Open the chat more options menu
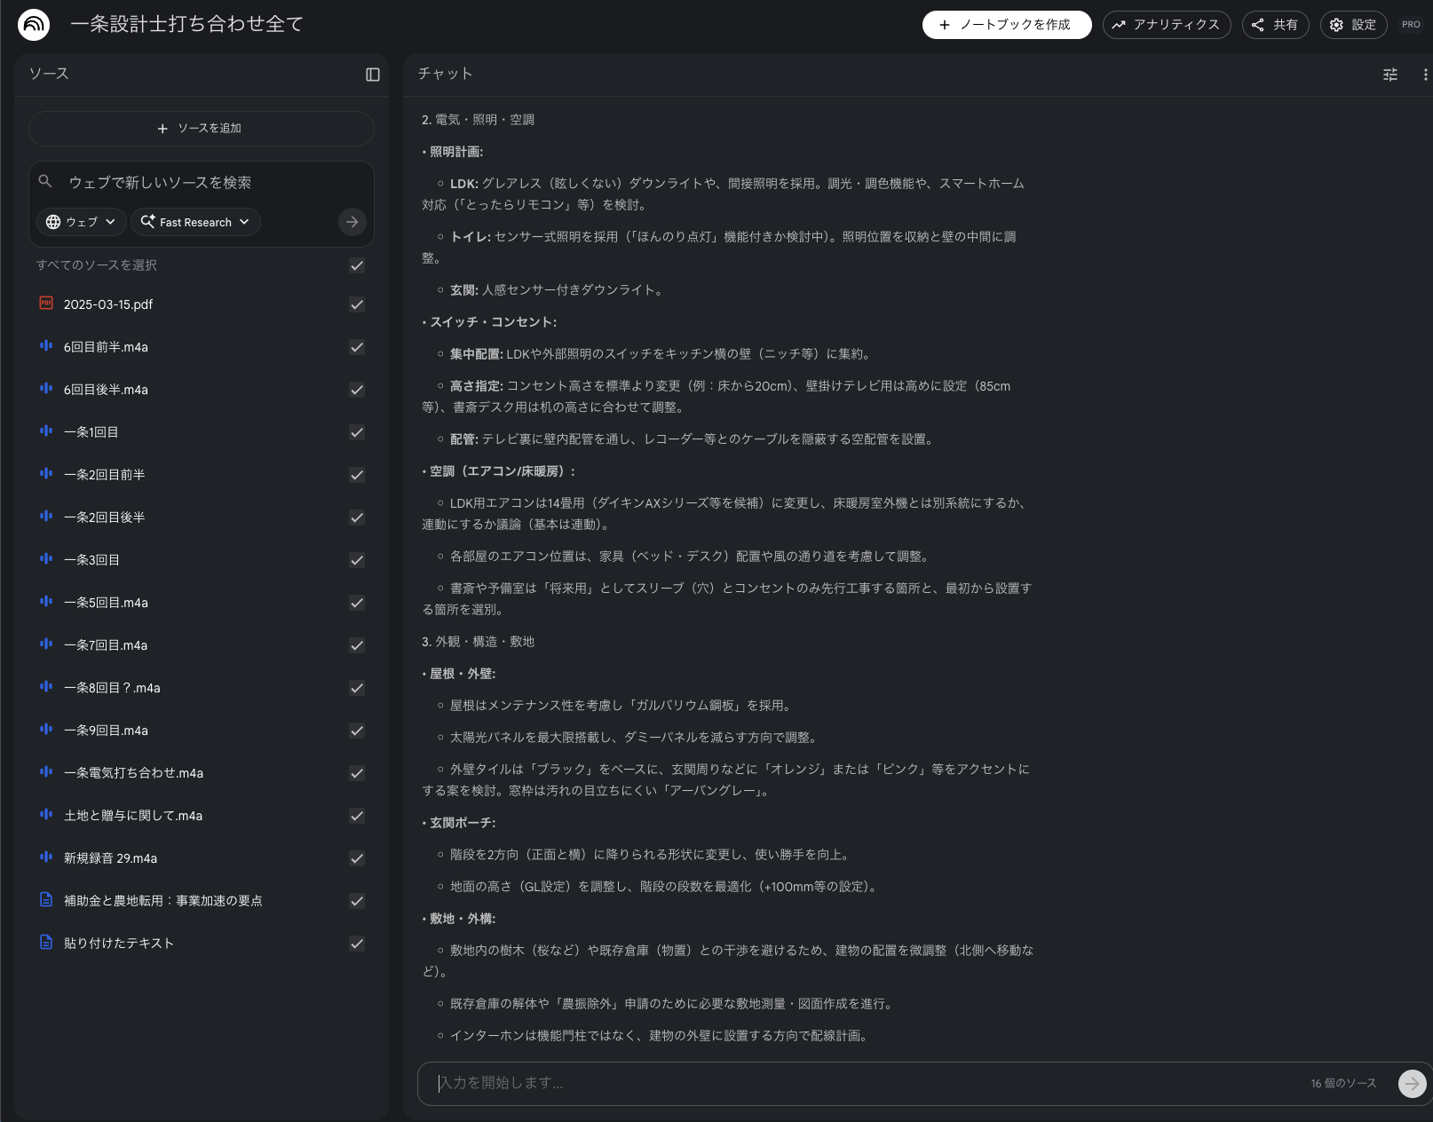This screenshot has width=1433, height=1122. click(1425, 75)
